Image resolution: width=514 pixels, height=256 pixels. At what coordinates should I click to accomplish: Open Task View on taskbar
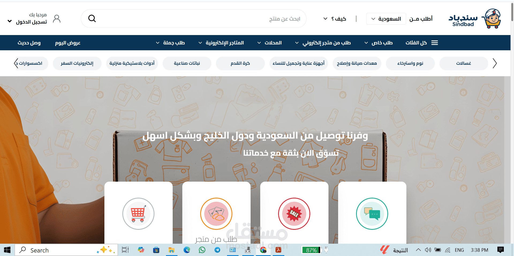(125, 250)
